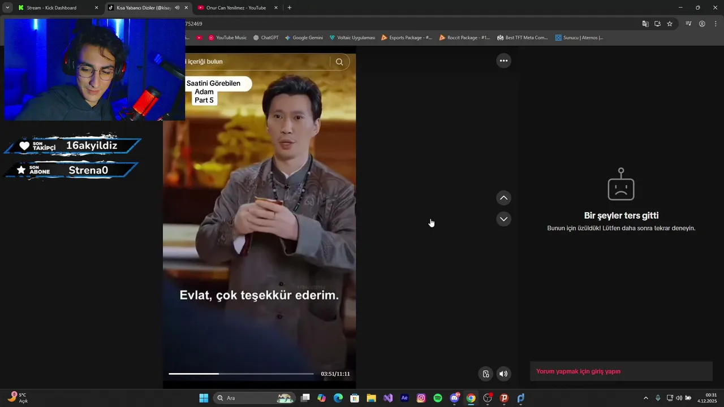Click the taskbar search box 'Ara'
Image resolution: width=724 pixels, height=407 pixels.
point(255,398)
